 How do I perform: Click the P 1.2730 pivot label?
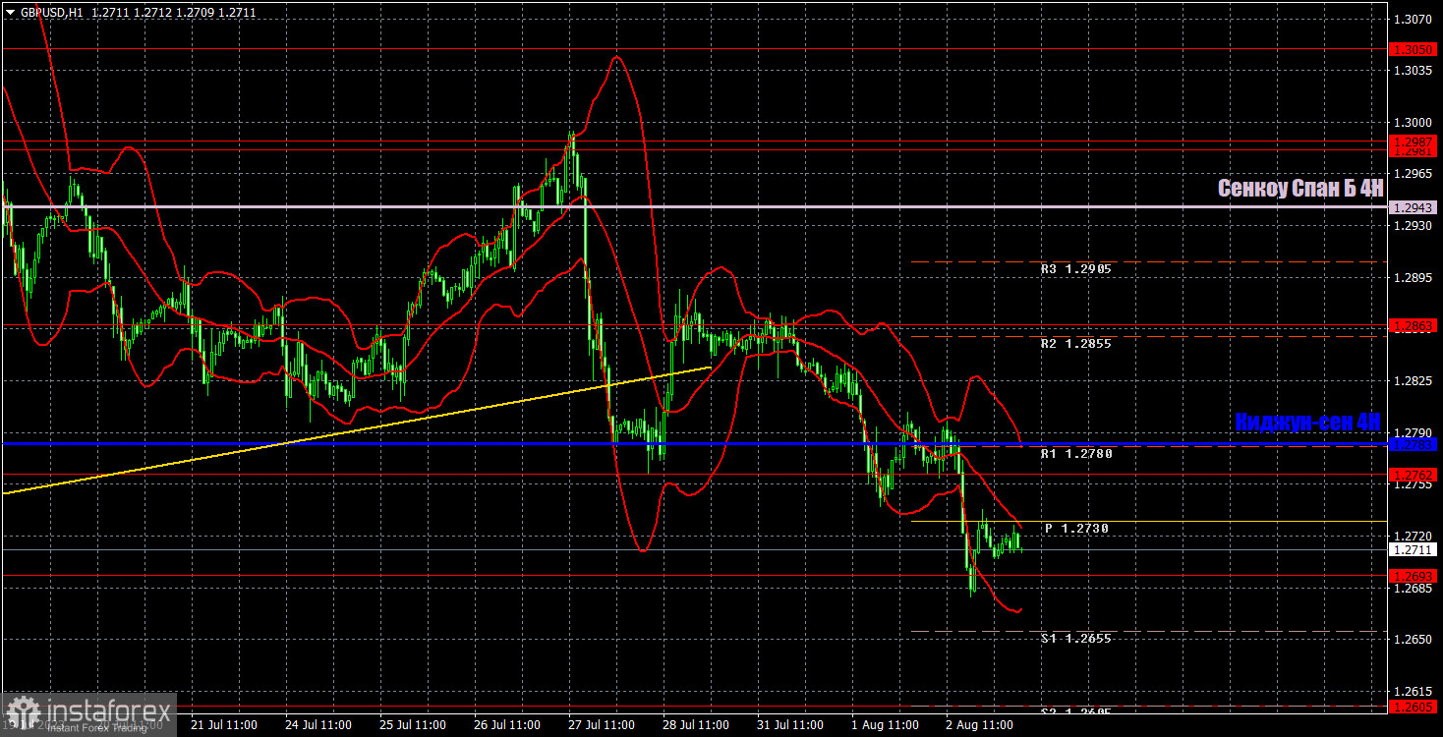(x=1076, y=529)
